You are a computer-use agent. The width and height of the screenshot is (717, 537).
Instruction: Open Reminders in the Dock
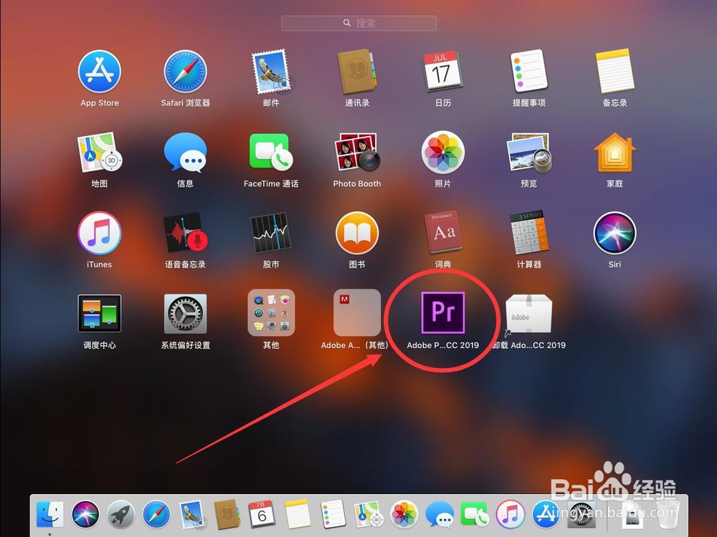333,514
